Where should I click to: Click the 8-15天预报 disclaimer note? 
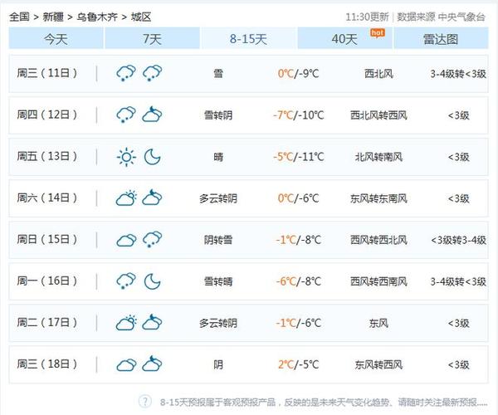(324, 403)
